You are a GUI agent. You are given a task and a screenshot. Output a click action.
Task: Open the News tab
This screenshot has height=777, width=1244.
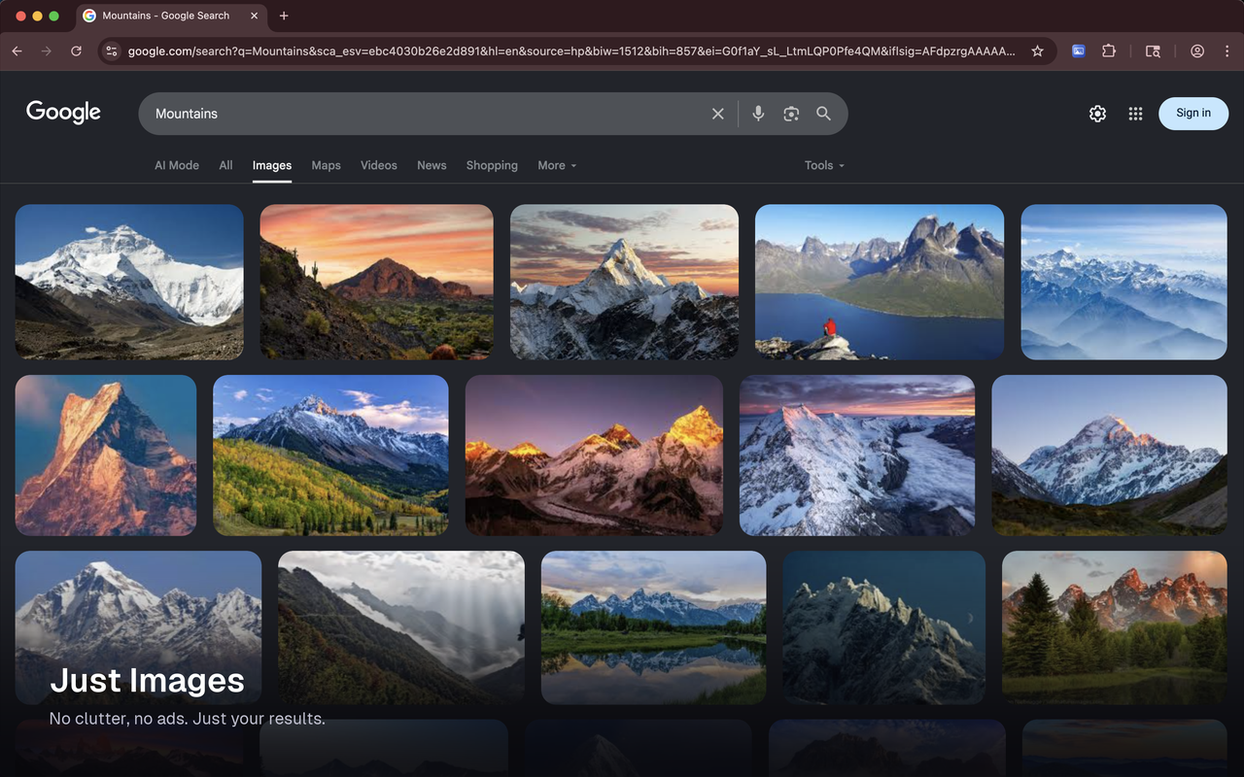(432, 165)
